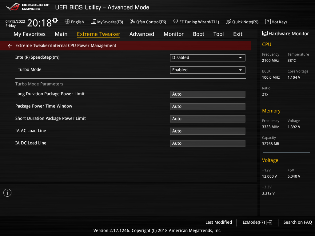The width and height of the screenshot is (315, 236).
Task: Click the Qfan Control fan icon
Action: (x=132, y=22)
